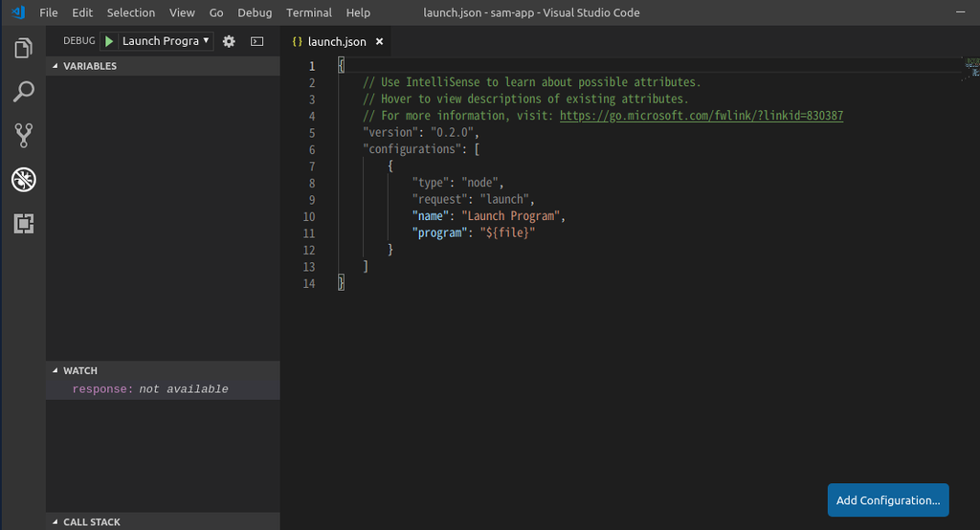Click the "launch" value on line 9

[x=504, y=199]
